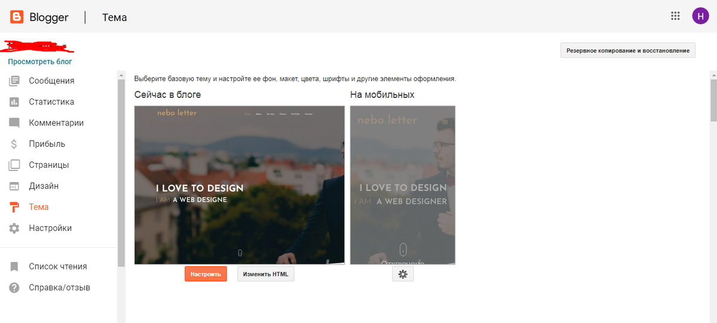
Task: Open Список чтения
Action: (x=59, y=267)
